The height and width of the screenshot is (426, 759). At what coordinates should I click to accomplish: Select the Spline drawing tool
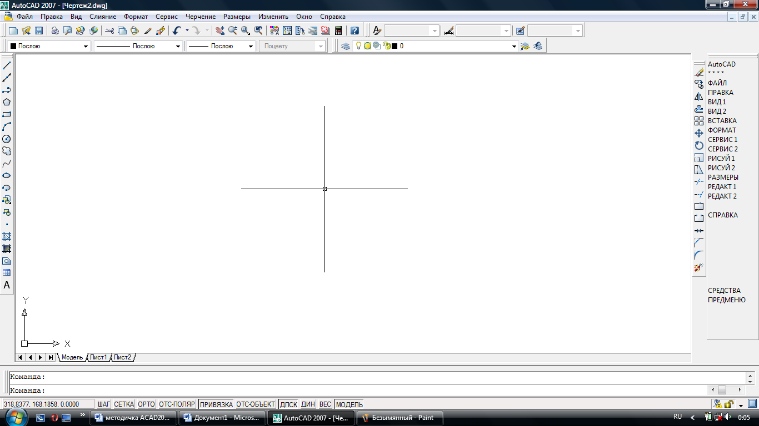[x=7, y=163]
